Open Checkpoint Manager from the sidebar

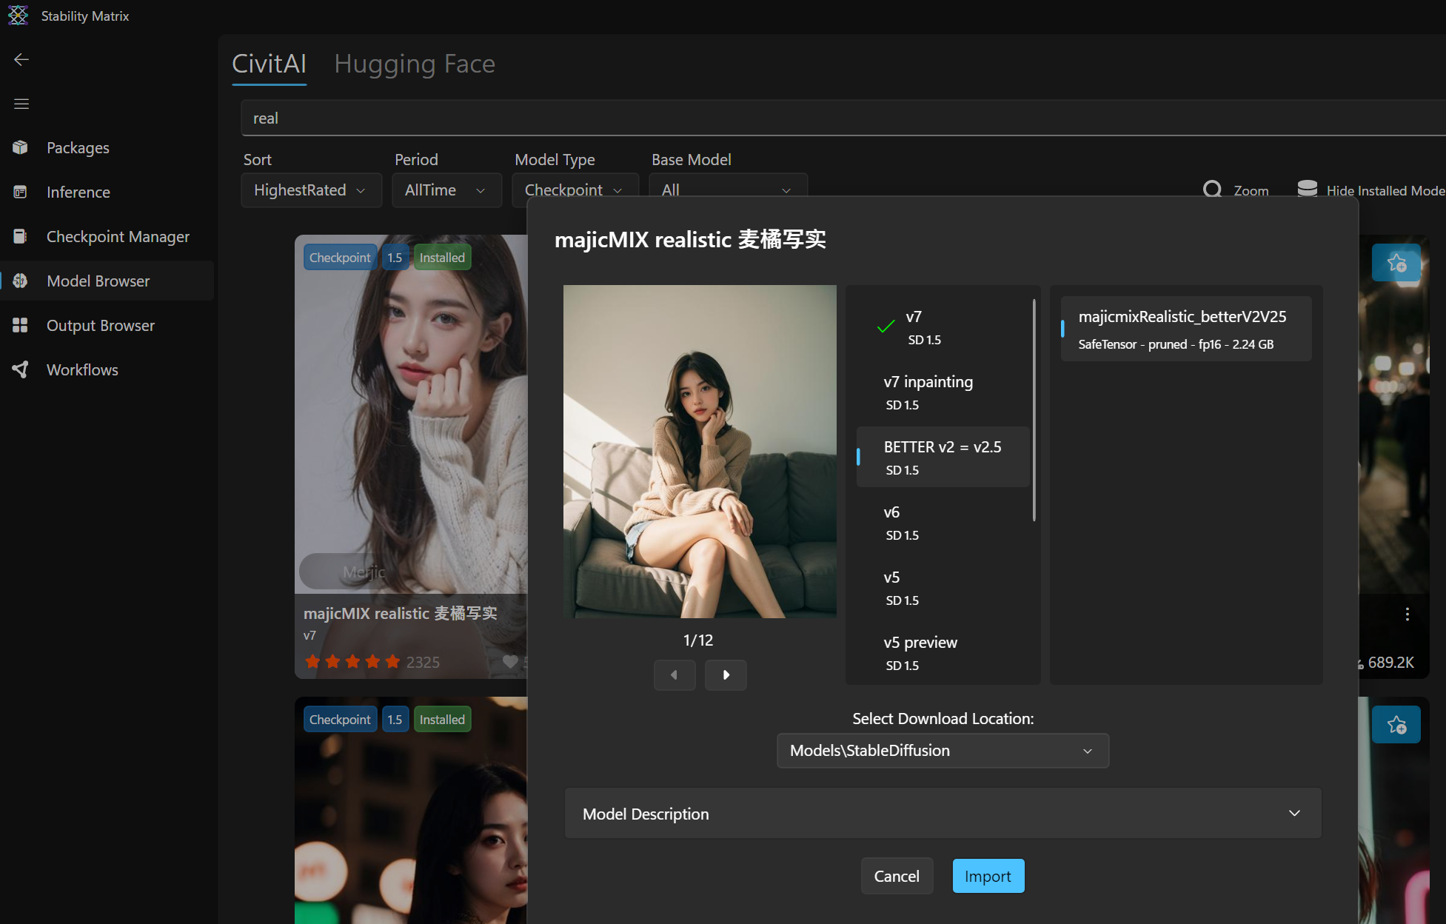click(x=118, y=236)
